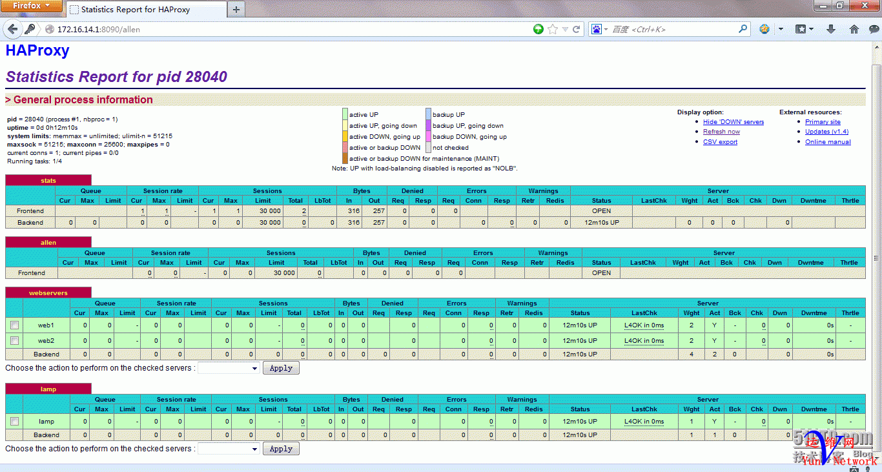
Task: Open the Downloads arrow icon
Action: click(x=831, y=29)
